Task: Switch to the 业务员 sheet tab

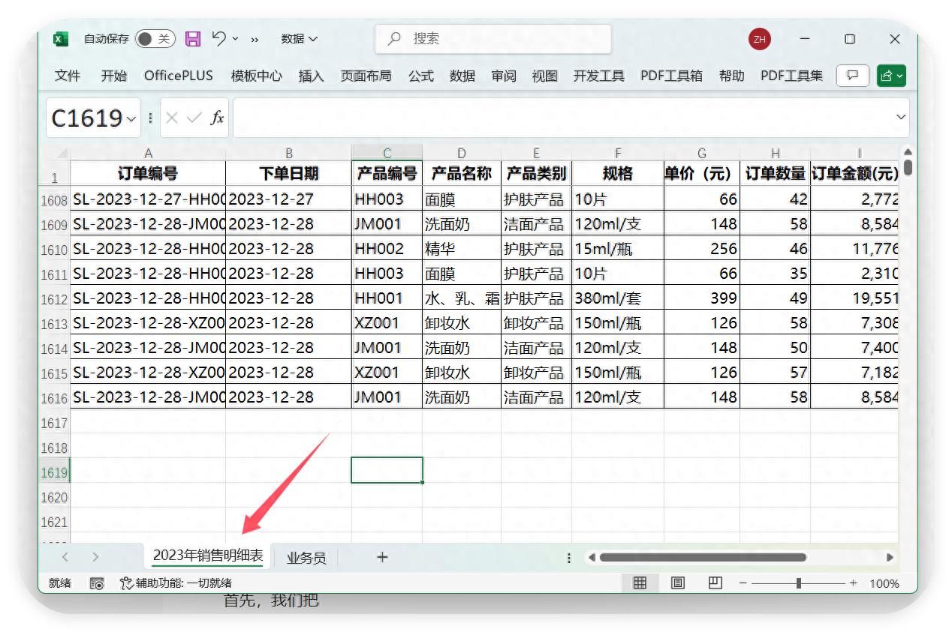Action: 306,557
